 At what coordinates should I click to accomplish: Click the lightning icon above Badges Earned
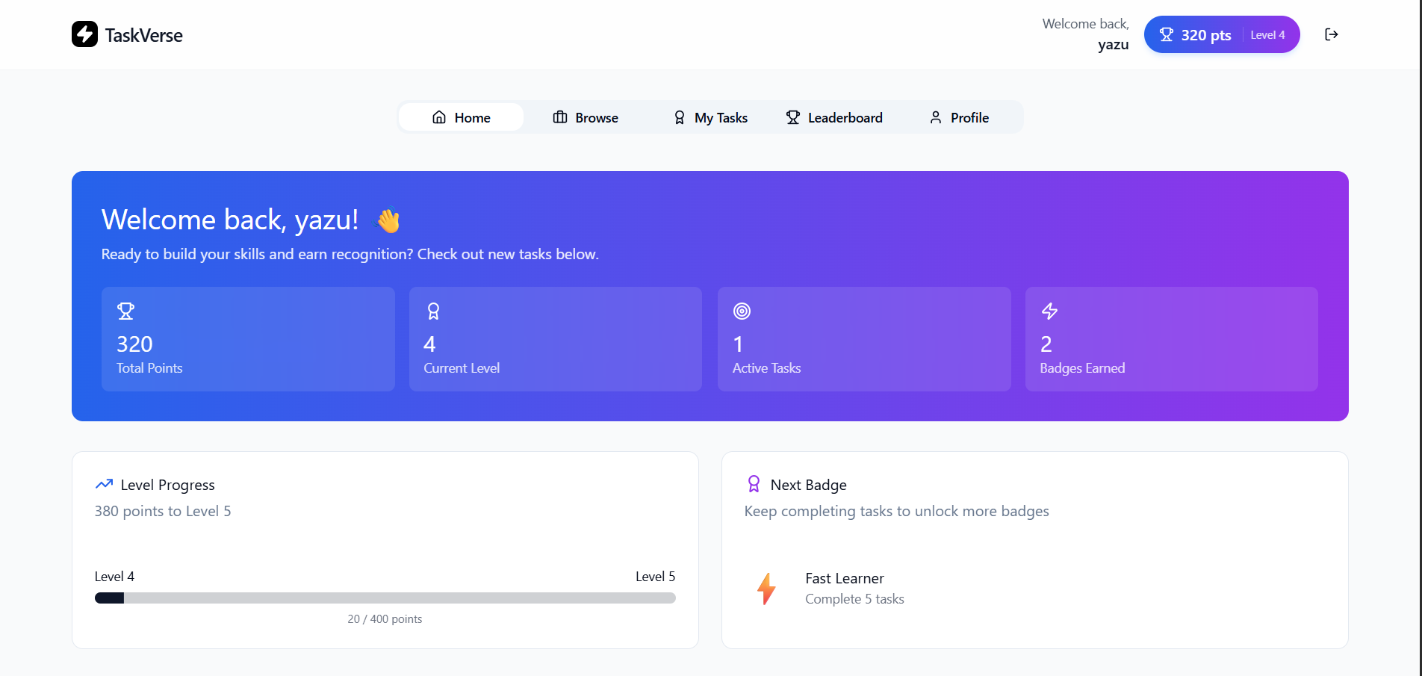[1049, 311]
